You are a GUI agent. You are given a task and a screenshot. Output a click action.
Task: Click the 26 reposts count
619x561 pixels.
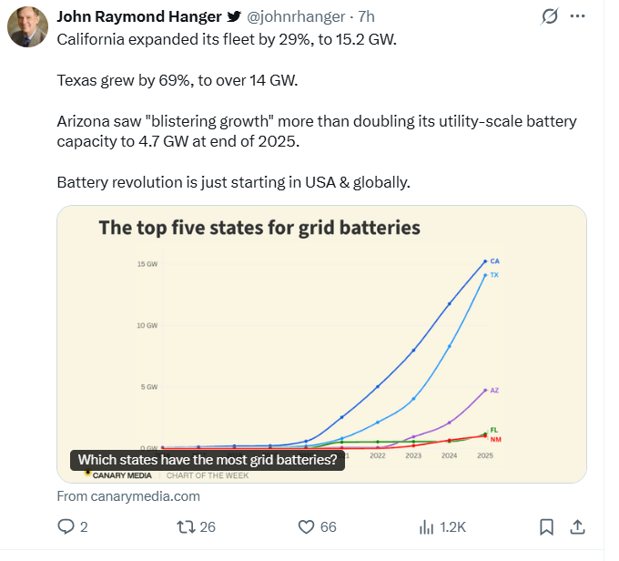pos(208,526)
